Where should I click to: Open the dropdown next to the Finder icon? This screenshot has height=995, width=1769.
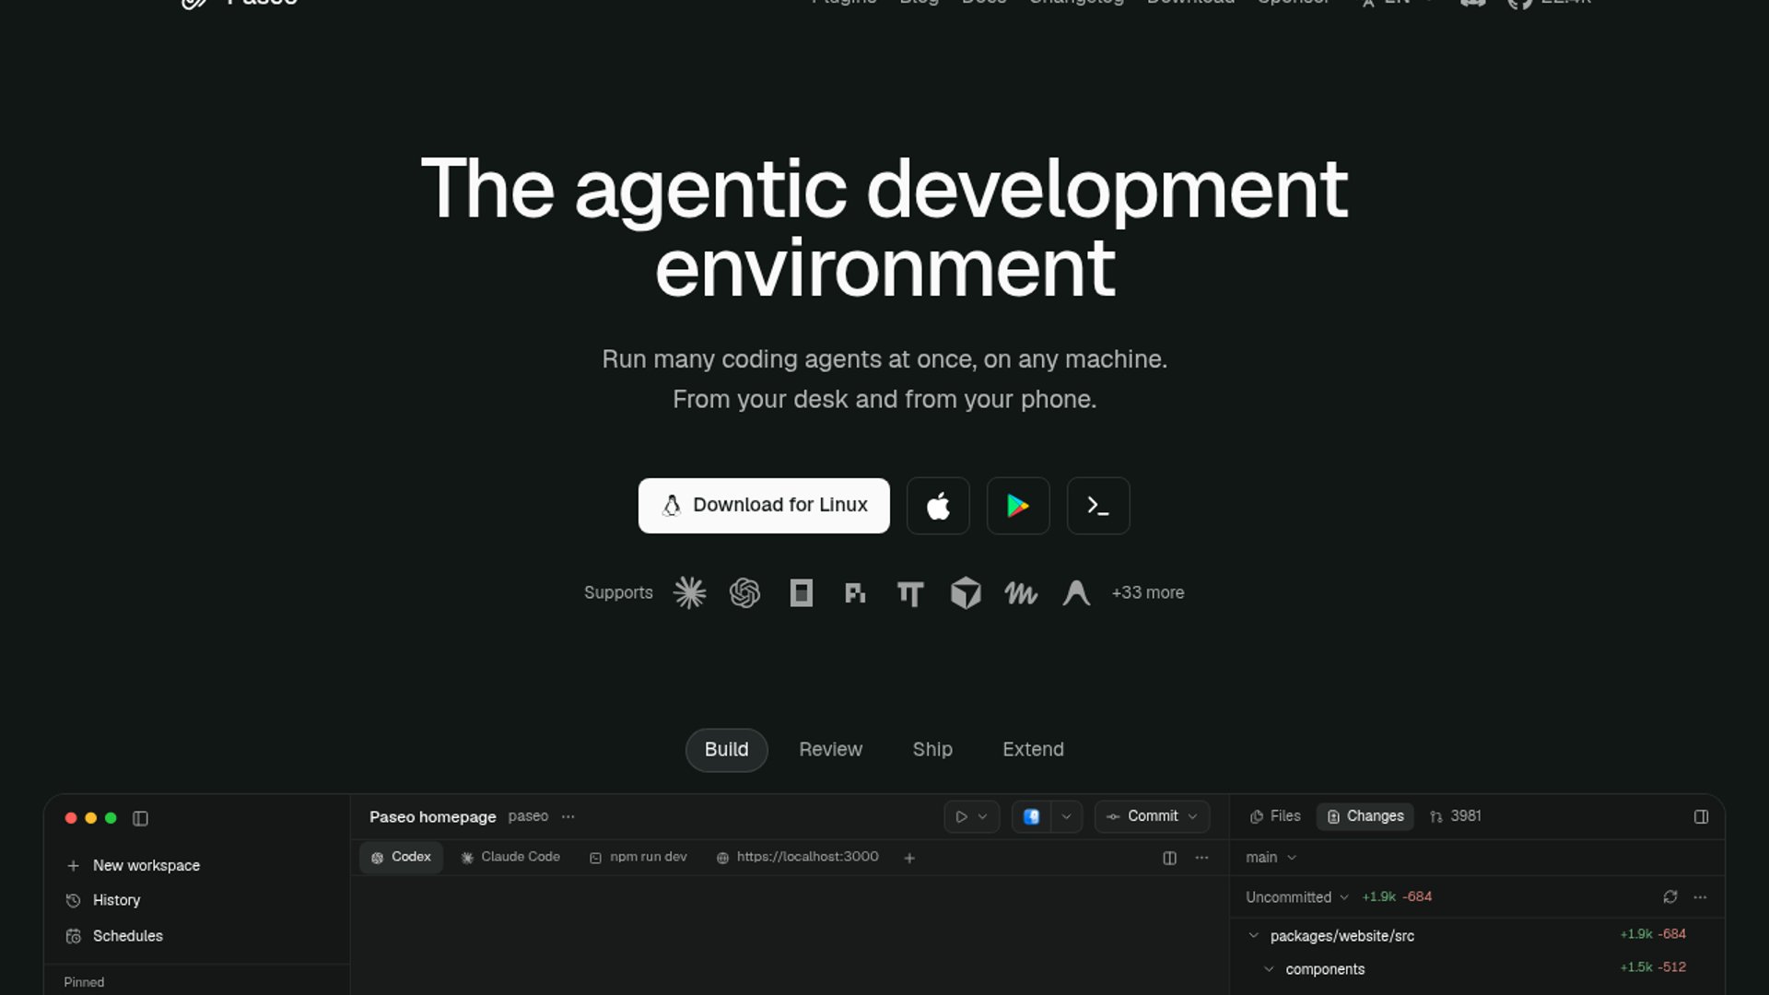pyautogui.click(x=1066, y=817)
